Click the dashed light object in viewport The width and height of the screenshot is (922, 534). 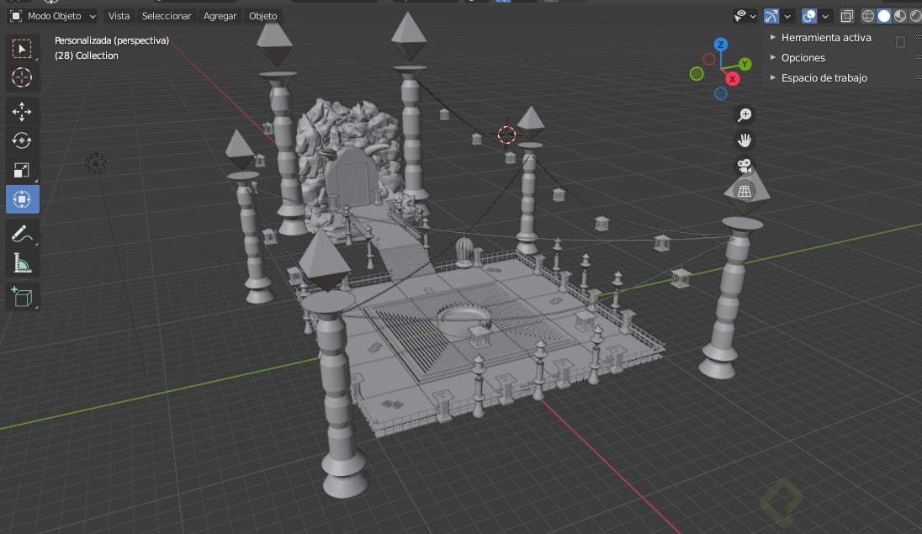(x=96, y=163)
